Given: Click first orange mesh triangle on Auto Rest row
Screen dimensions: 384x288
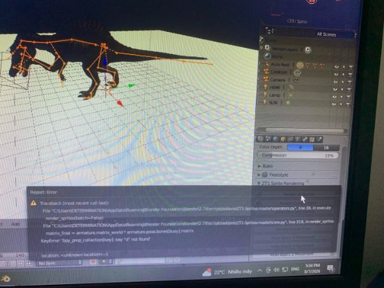Looking at the screenshot, I should pos(308,65).
